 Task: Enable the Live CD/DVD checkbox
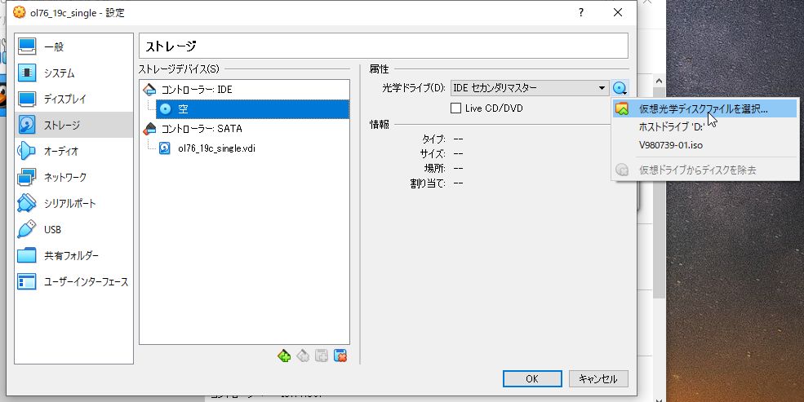(x=455, y=108)
